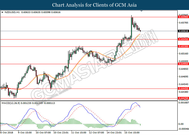Click the 8 Oct 2018 date label
The image size is (189, 135).
tap(7, 133)
